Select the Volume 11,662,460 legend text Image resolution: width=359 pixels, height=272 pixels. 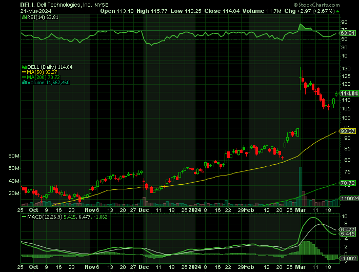48,83
